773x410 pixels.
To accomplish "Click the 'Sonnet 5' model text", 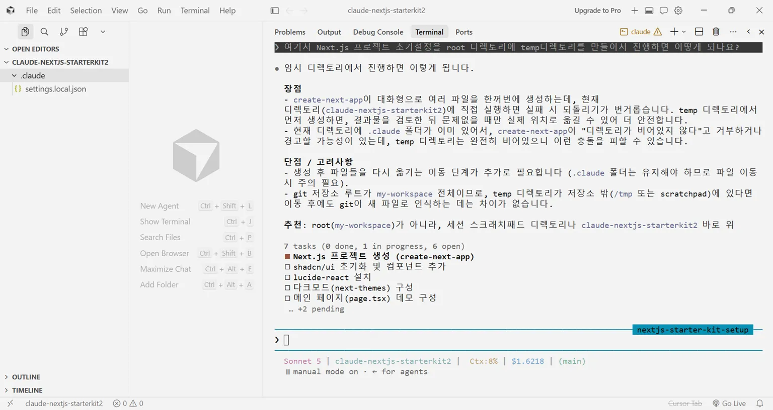I will [302, 361].
